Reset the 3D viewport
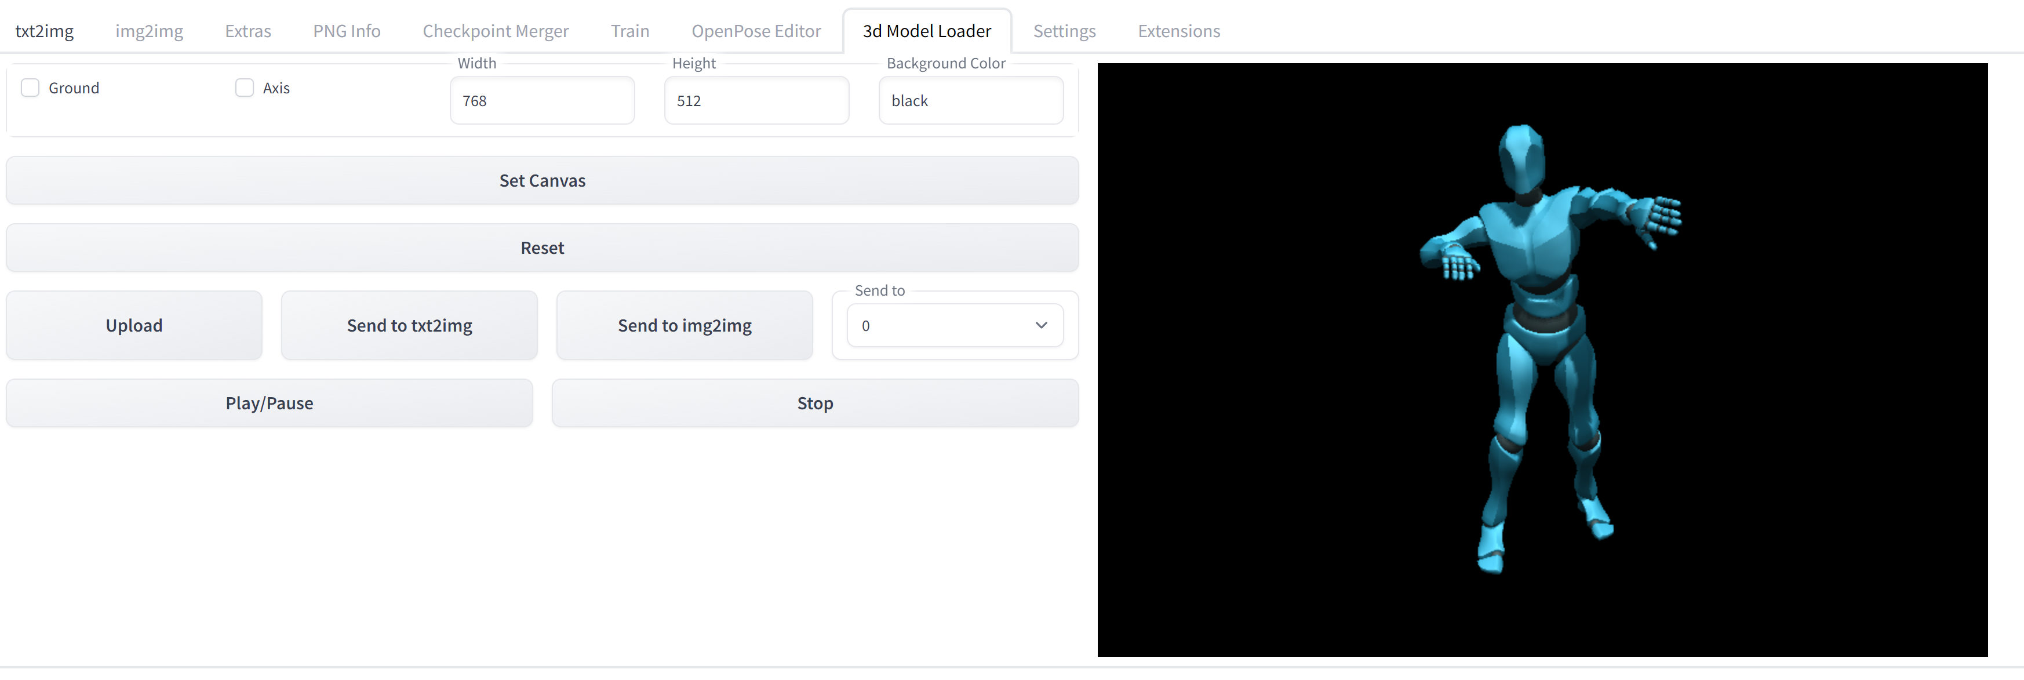The image size is (2024, 680). pyautogui.click(x=542, y=248)
